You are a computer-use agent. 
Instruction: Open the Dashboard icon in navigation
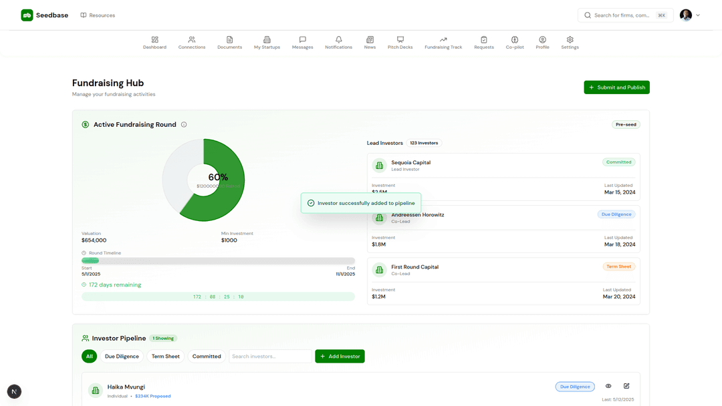pos(154,40)
